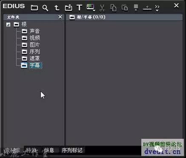186x158 pixels.
Task: Click the Folder icon in the EDIUS toolbar
Action: [34, 8]
